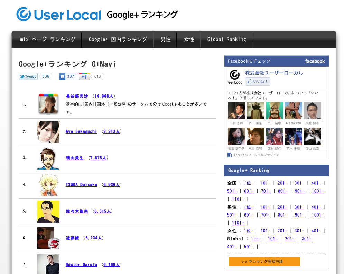344x274 pixels.
Task: Click 仲山 昌宏's Facebook photo
Action: 313,136
